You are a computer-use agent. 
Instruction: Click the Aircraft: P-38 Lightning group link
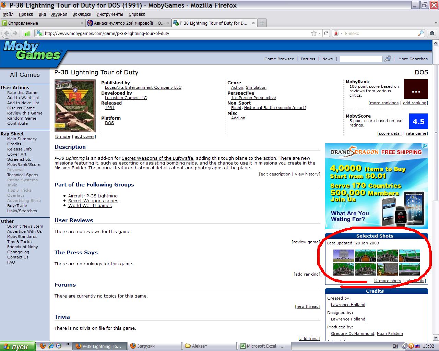point(93,196)
